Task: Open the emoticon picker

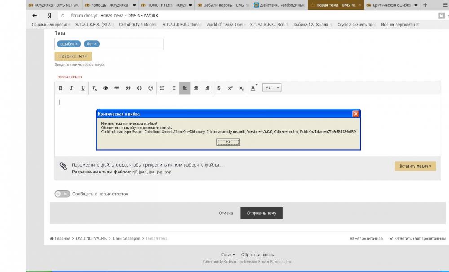Action: point(150,88)
